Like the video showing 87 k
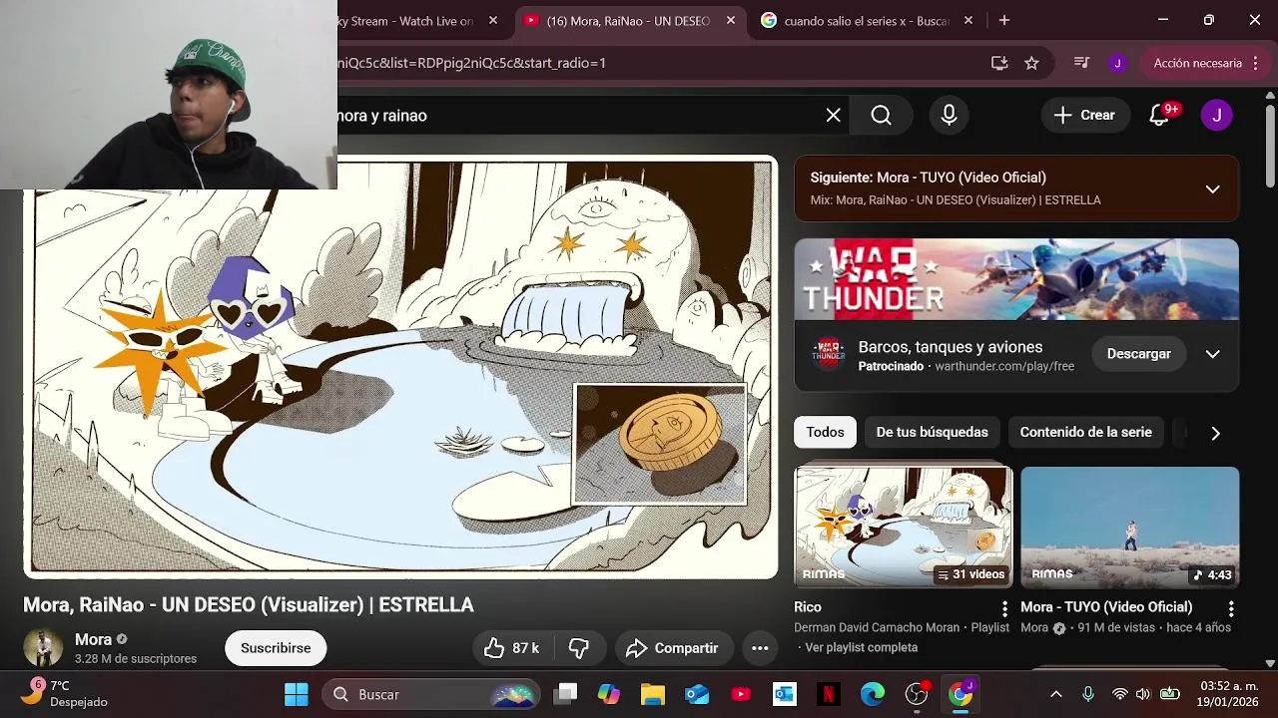1278x718 pixels. tap(512, 648)
